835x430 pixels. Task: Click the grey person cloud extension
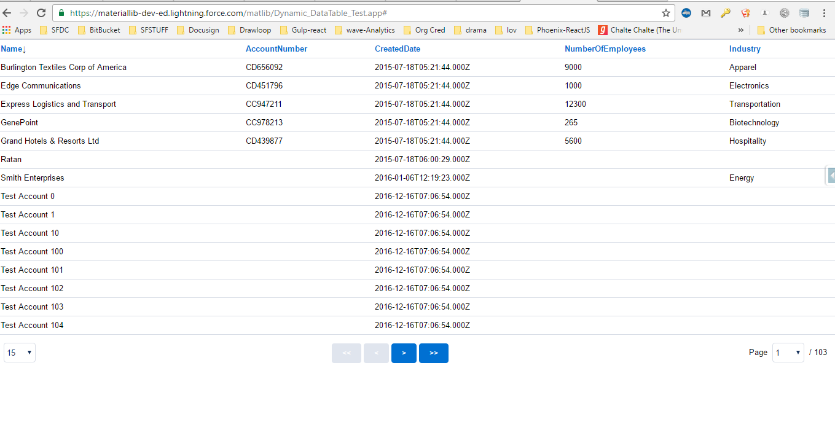coord(765,13)
